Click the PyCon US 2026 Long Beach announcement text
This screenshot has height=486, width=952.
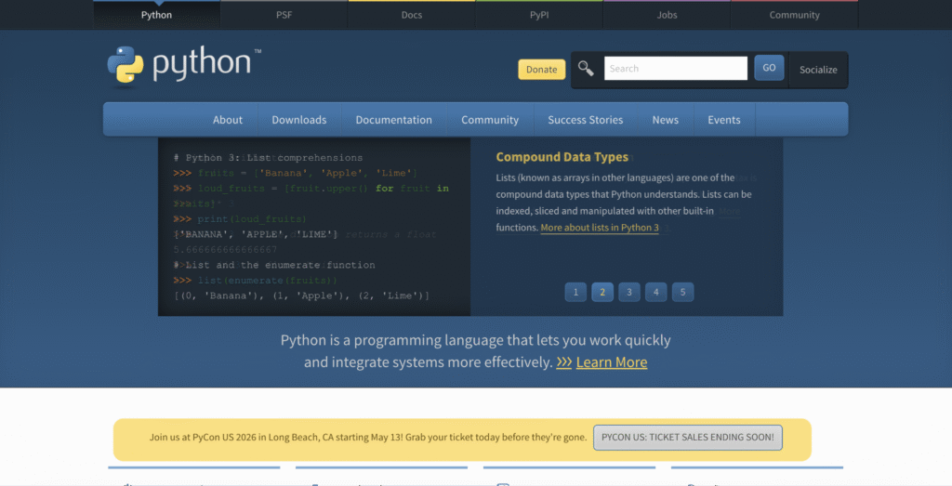click(x=368, y=437)
